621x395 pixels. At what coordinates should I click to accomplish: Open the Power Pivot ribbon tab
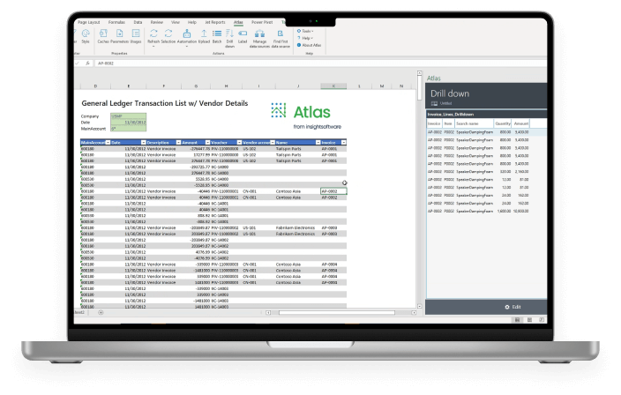262,23
